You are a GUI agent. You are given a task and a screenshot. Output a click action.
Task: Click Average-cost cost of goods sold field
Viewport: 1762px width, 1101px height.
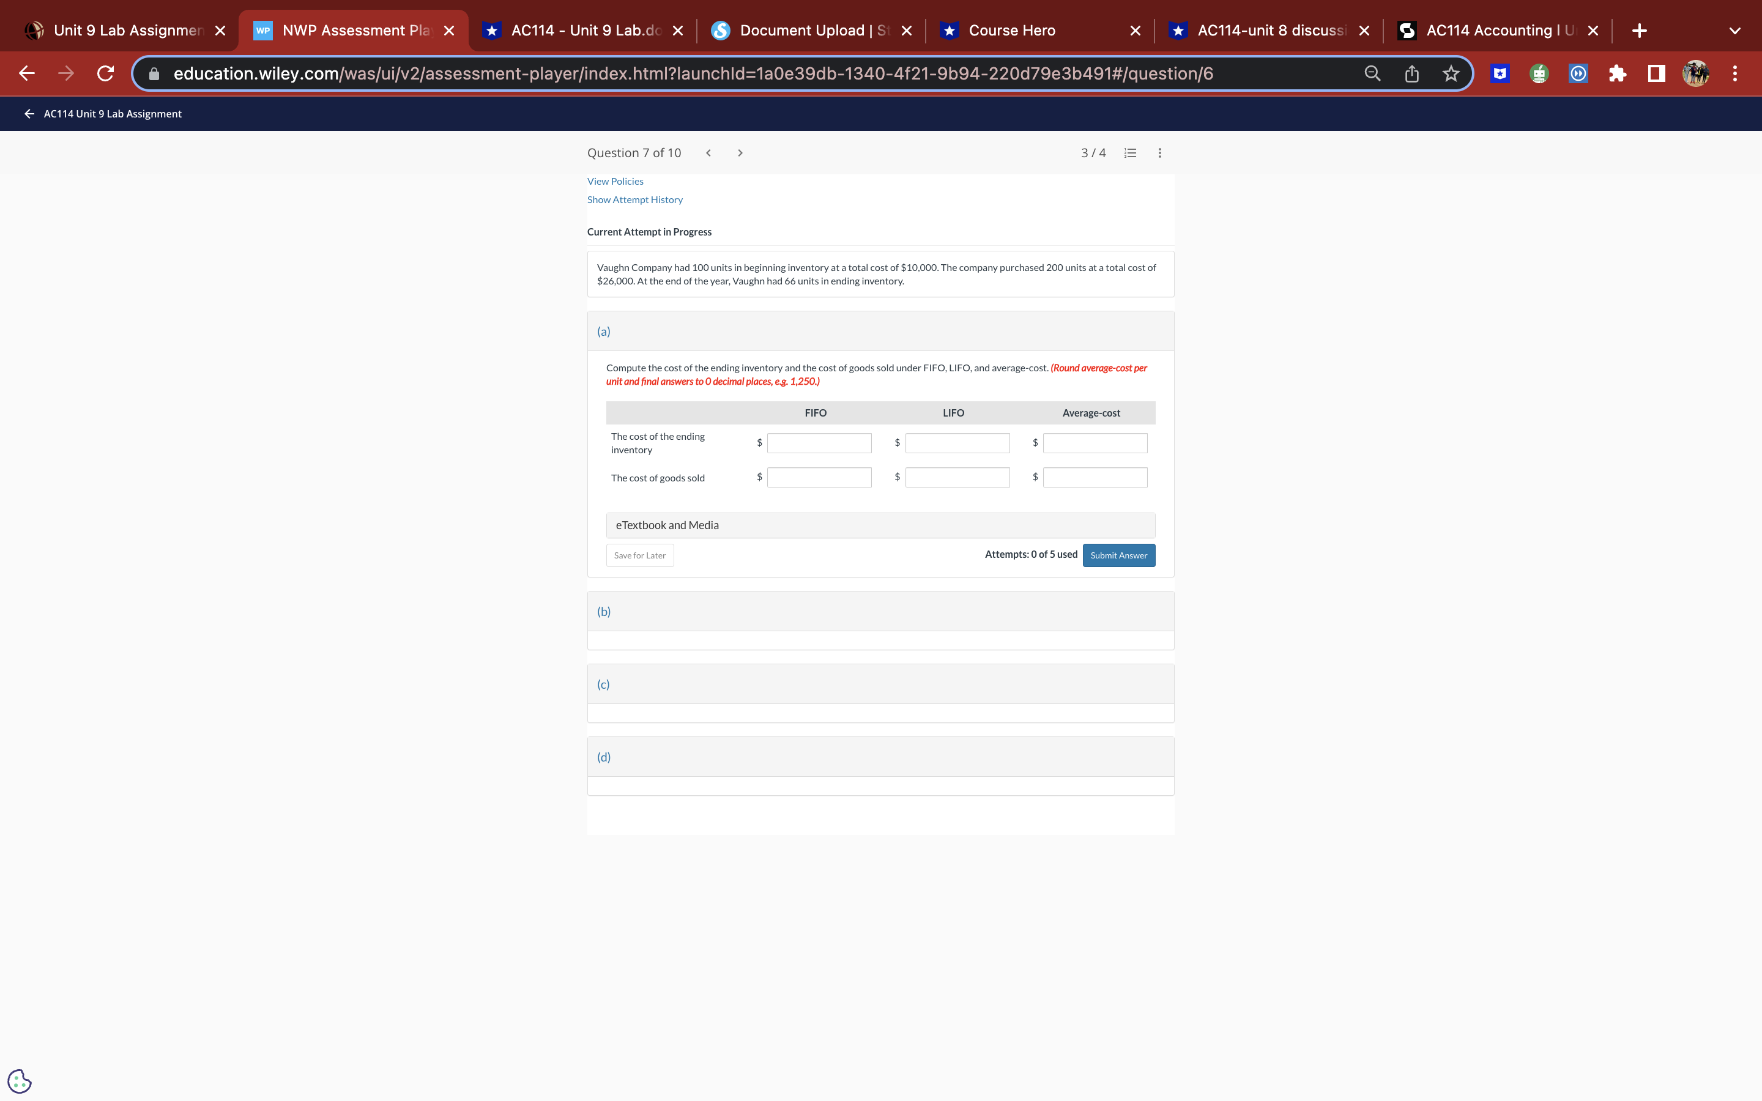[x=1095, y=478]
